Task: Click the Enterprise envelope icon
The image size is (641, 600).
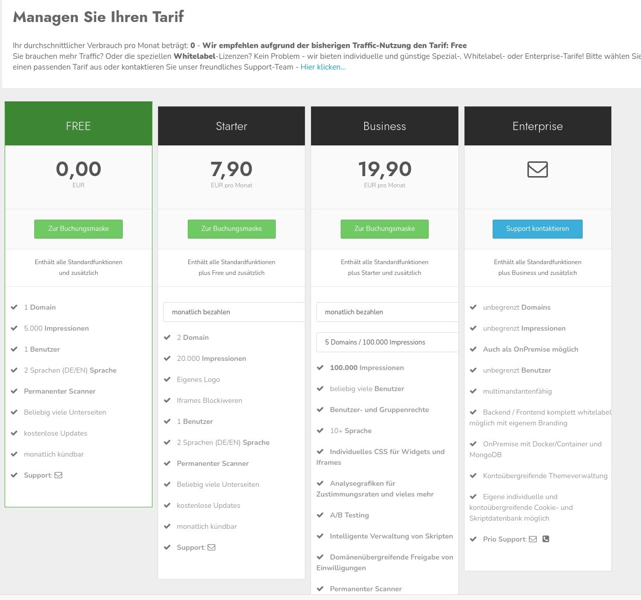Action: pos(537,169)
